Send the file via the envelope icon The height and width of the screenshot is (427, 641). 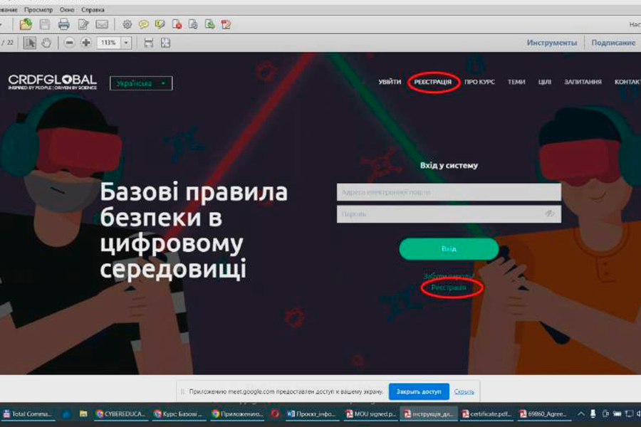(x=102, y=24)
